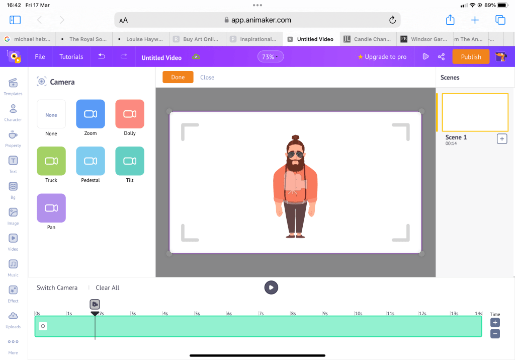Screen dimensions: 515x360
Task: Select the Zoom camera effect
Action: click(91, 114)
